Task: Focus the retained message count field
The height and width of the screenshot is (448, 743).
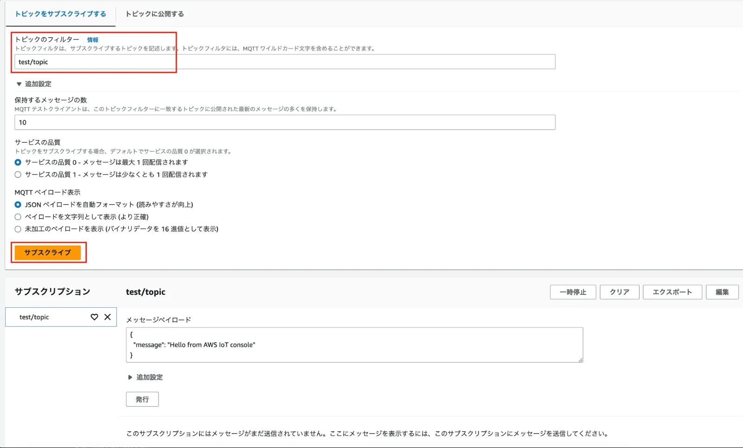Action: click(285, 123)
